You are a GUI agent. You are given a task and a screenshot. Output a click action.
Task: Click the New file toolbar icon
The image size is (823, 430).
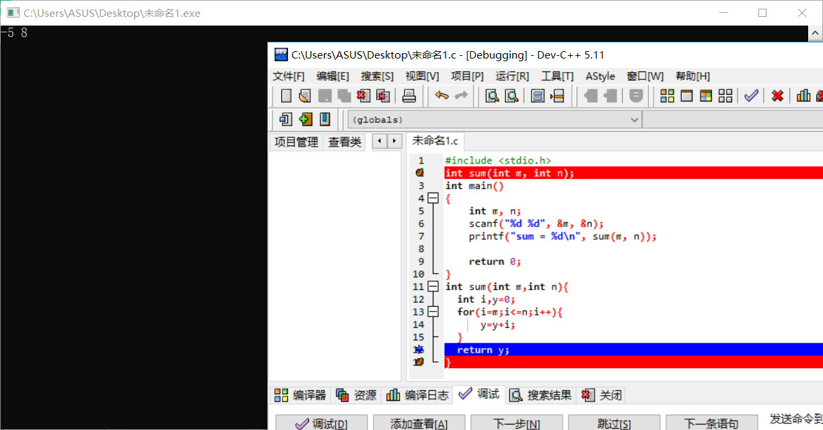tap(286, 96)
